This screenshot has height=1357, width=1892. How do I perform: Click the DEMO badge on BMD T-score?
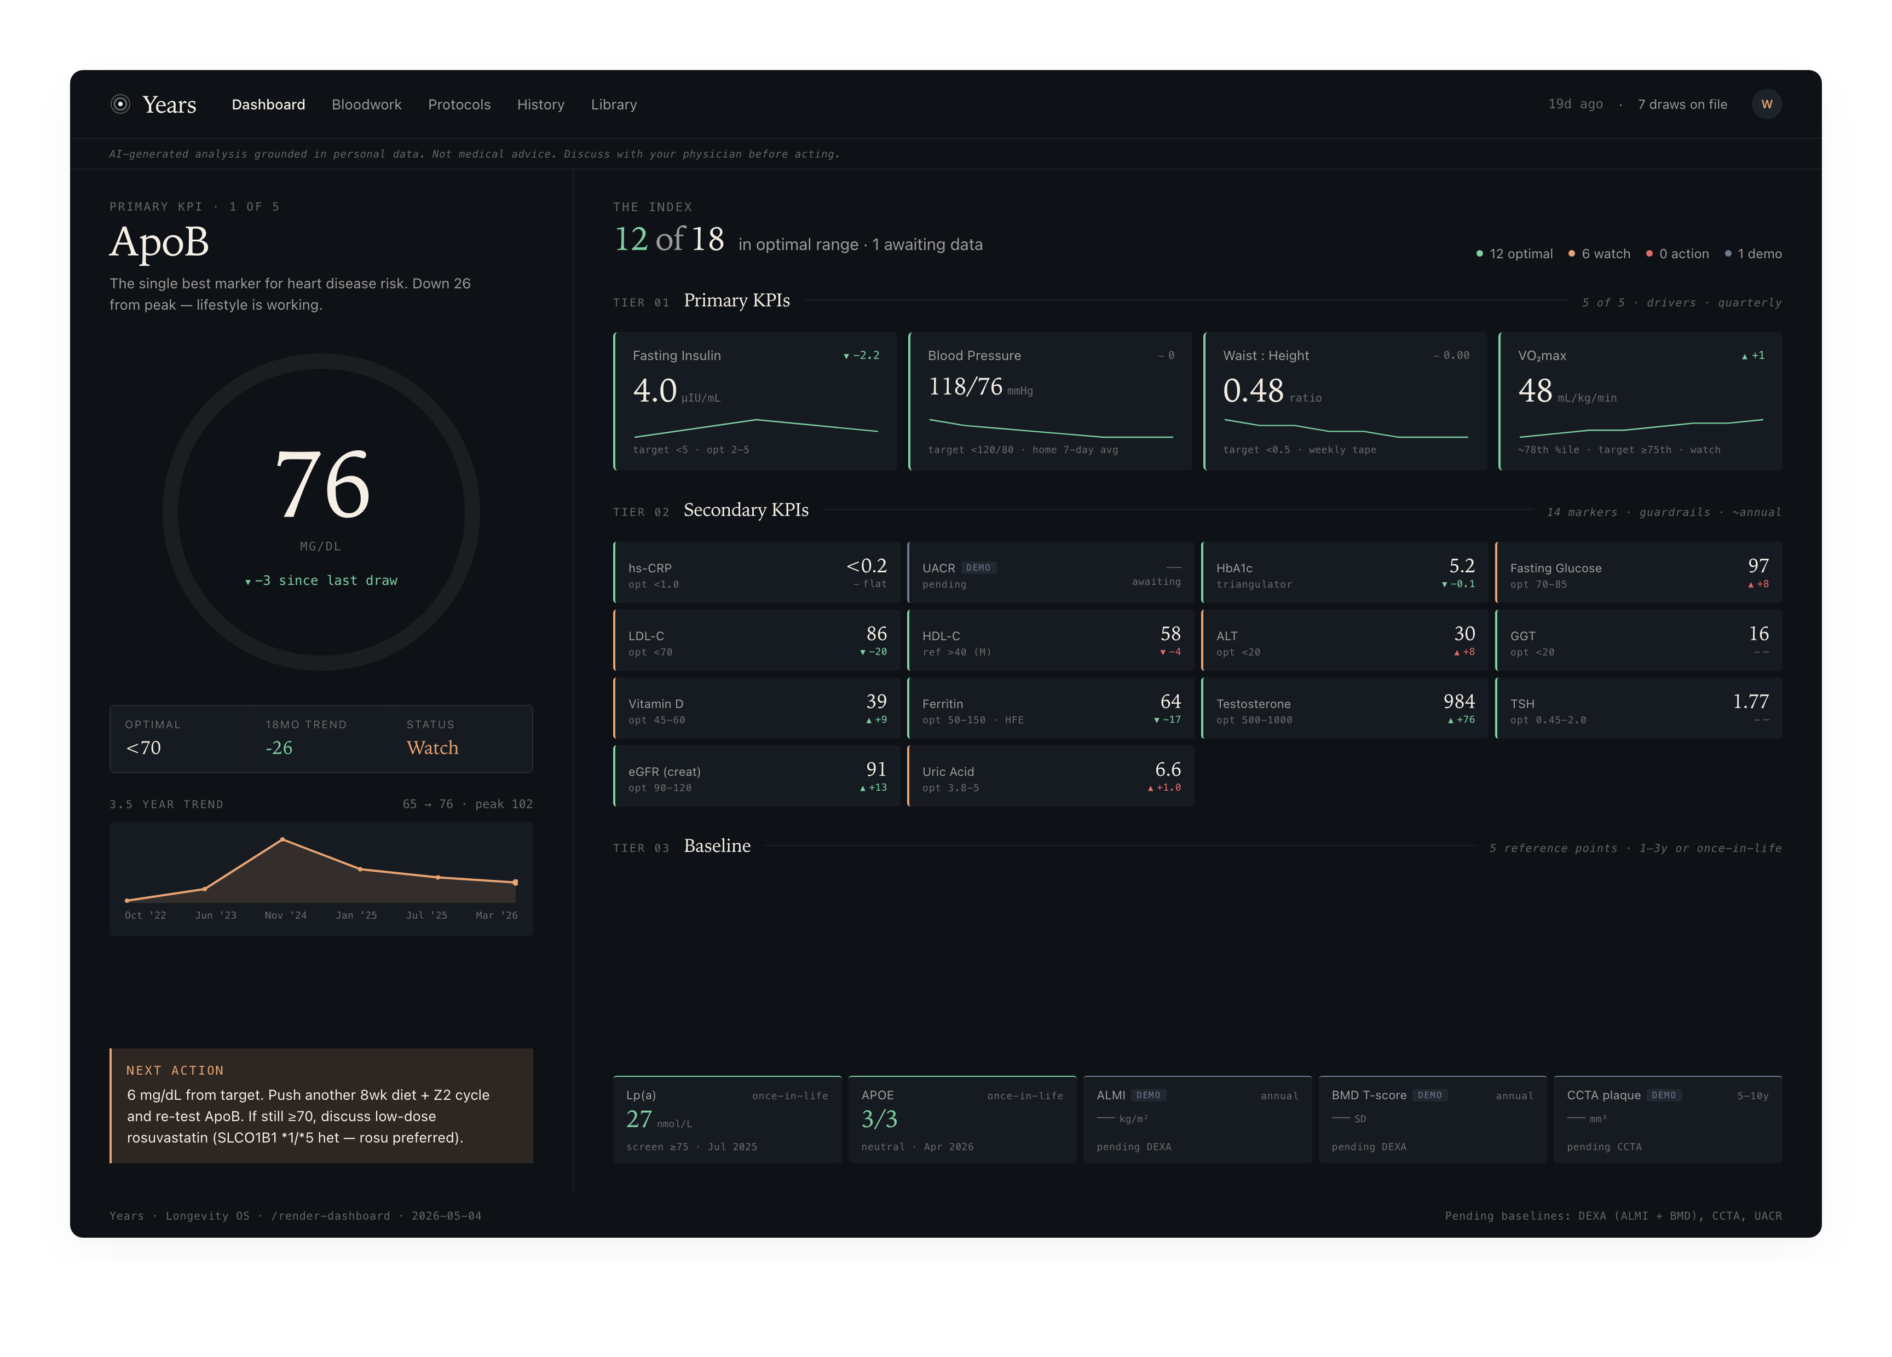(1430, 1095)
